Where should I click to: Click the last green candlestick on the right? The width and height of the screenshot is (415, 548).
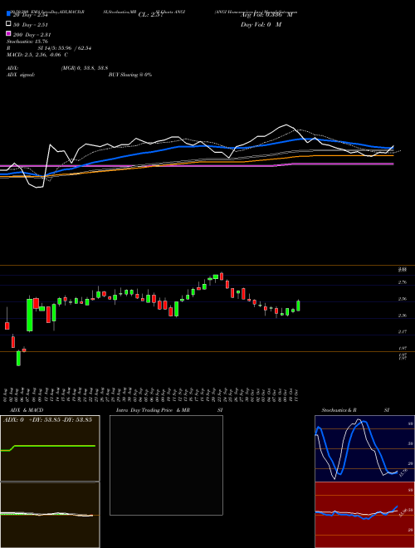point(298,306)
